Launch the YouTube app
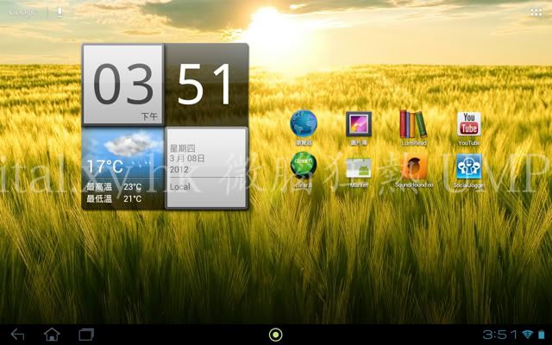The width and height of the screenshot is (552, 345). pos(469,123)
